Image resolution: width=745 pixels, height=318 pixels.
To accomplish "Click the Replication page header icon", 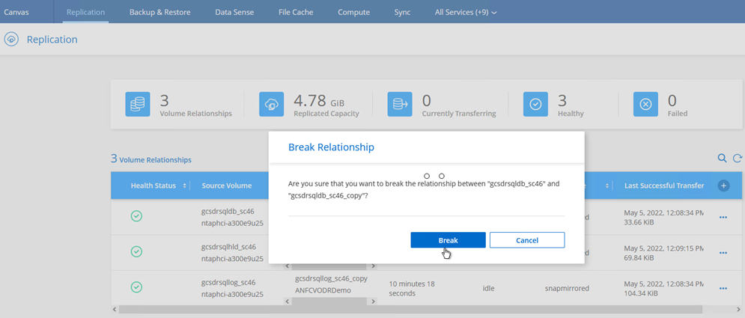I will pyautogui.click(x=11, y=39).
